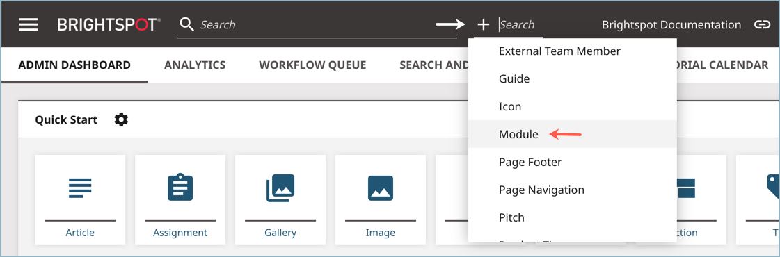Click the Assignment clipboard icon
The height and width of the screenshot is (257, 780).
tap(180, 187)
